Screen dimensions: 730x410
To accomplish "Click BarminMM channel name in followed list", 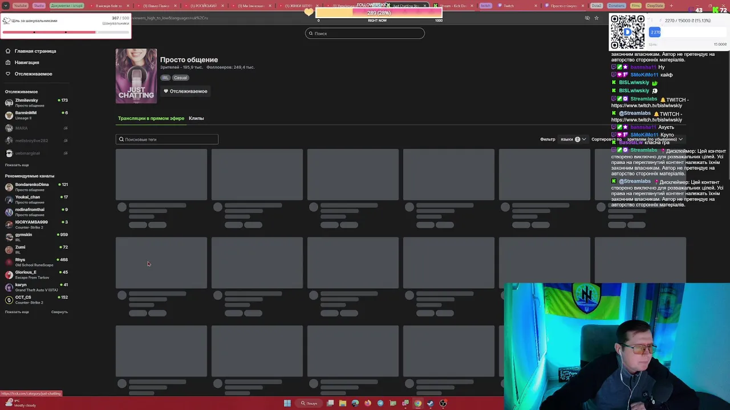I will [26, 113].
